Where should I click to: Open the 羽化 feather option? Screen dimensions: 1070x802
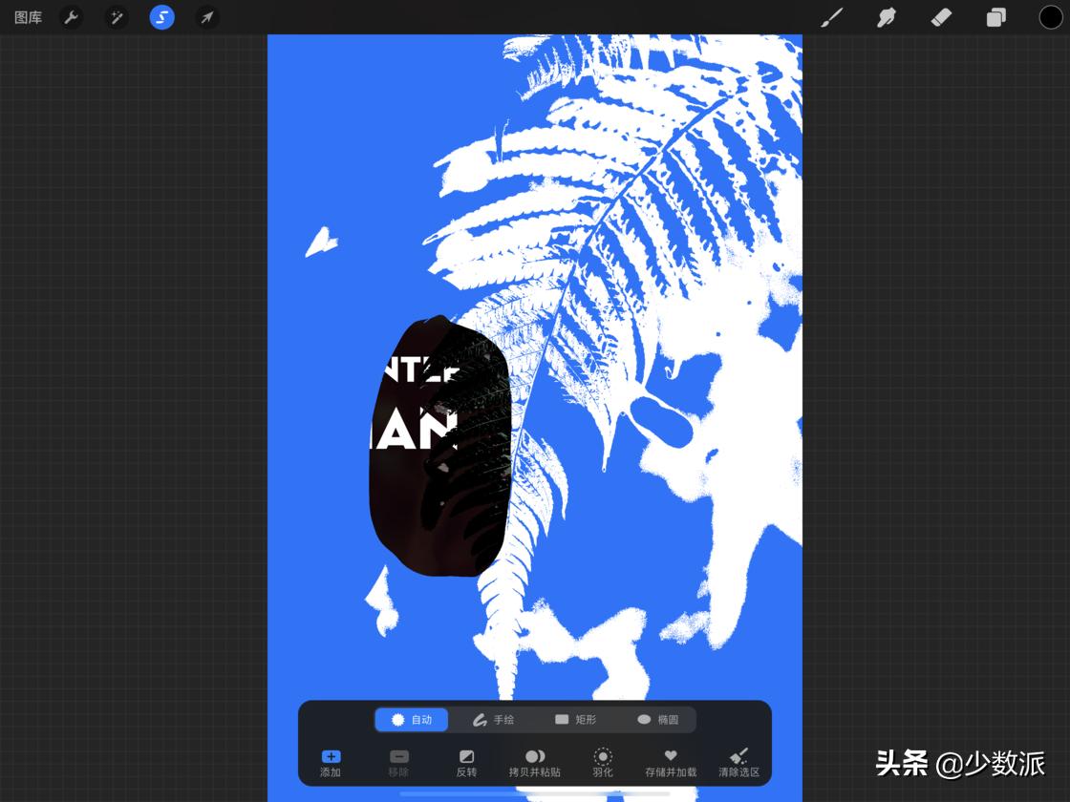point(602,761)
